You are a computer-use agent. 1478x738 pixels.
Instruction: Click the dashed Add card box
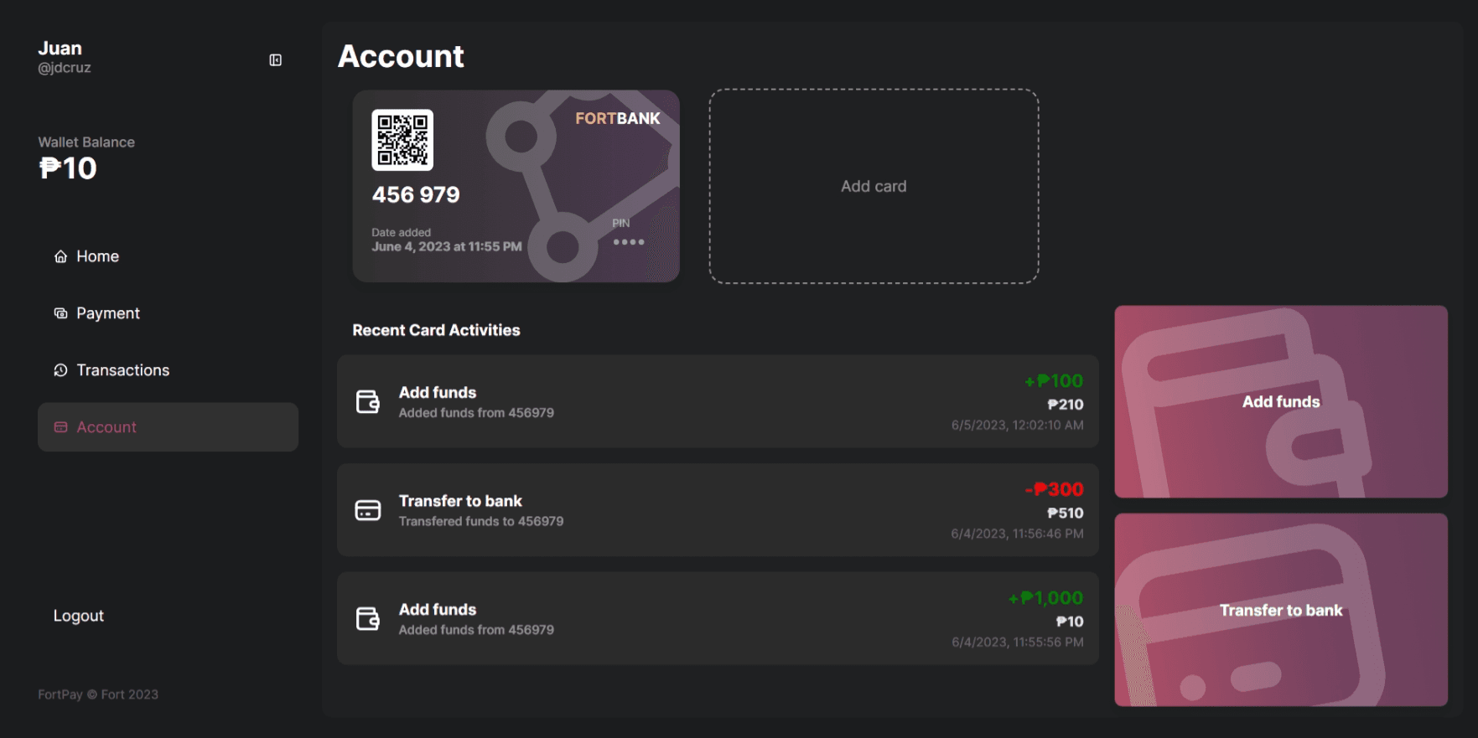[874, 186]
